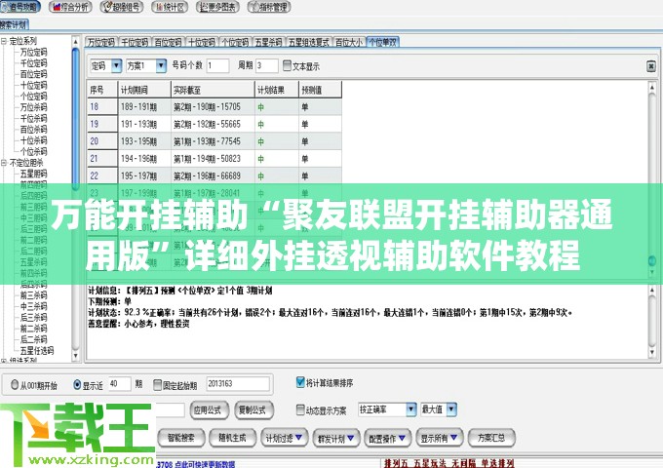Switch to the 百位定码 tab
Image resolution: width=663 pixels, height=468 pixels.
coord(168,42)
